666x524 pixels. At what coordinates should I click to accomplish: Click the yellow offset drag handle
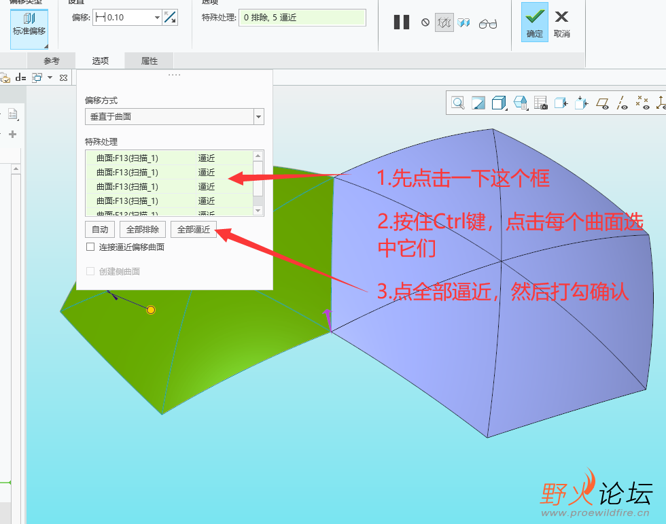pyautogui.click(x=151, y=310)
